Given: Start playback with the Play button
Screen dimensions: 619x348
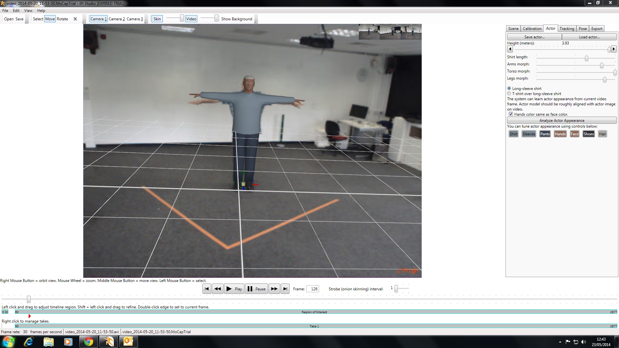Looking at the screenshot, I should [x=234, y=289].
